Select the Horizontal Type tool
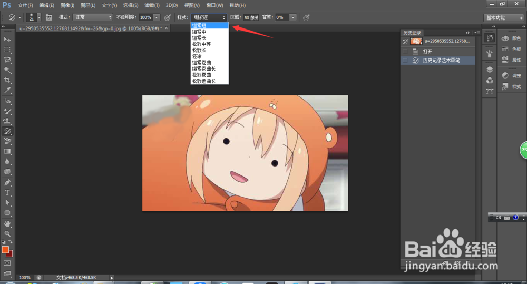 click(x=7, y=192)
